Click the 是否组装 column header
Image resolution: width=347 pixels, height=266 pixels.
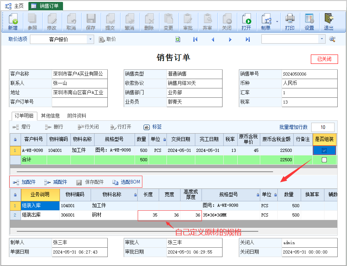click(324, 139)
